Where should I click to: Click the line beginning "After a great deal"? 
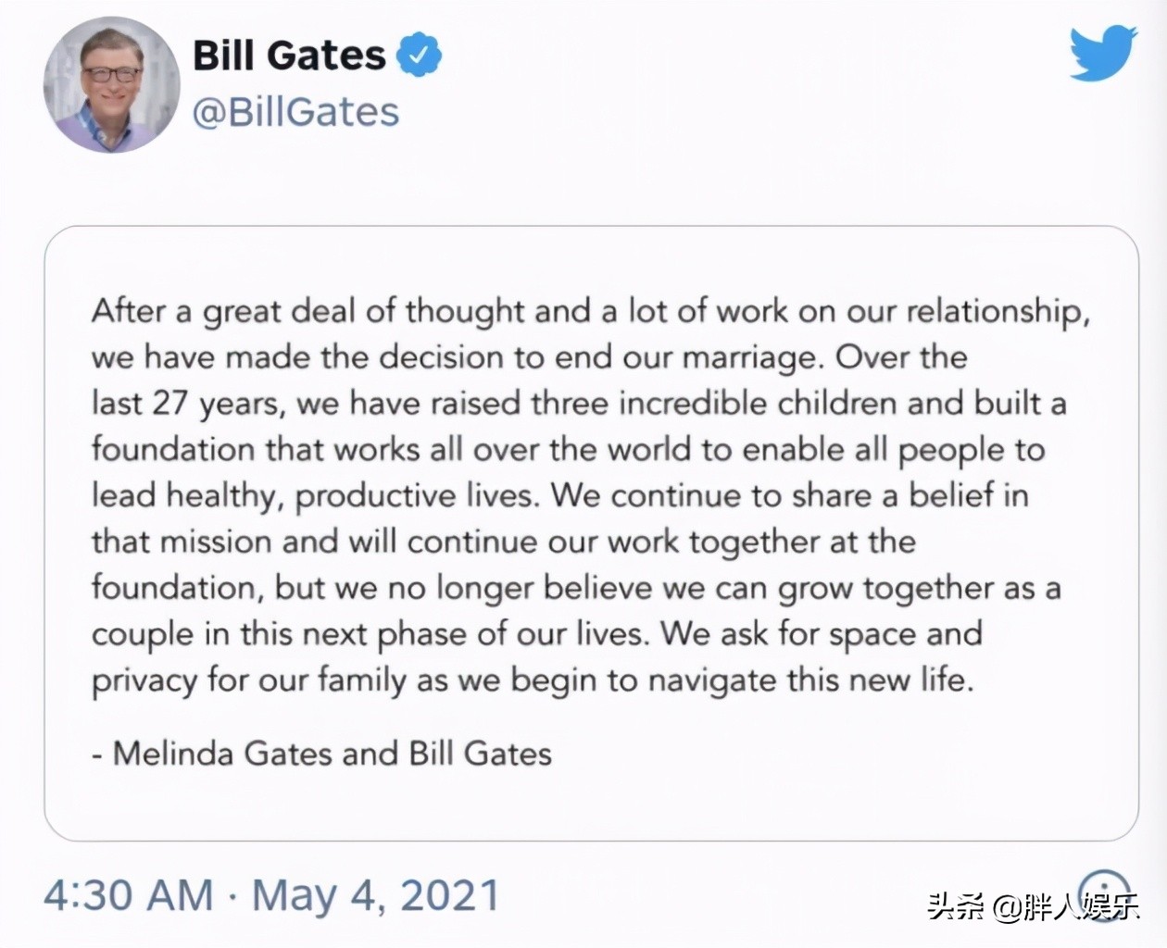[590, 311]
